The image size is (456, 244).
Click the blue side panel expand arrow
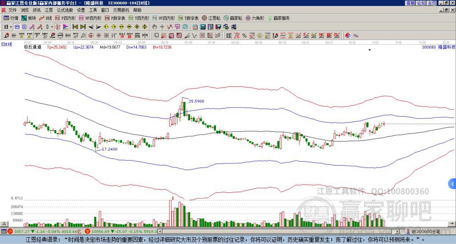[452, 184]
